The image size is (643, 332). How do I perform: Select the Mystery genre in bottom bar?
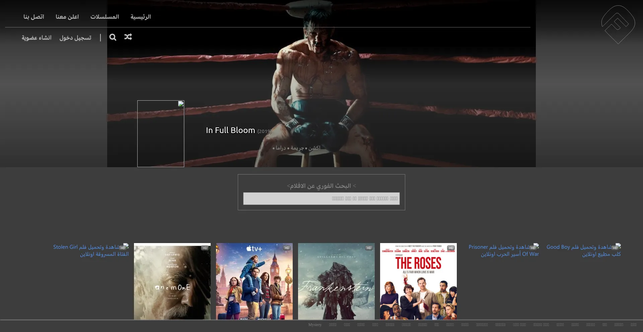(315, 325)
